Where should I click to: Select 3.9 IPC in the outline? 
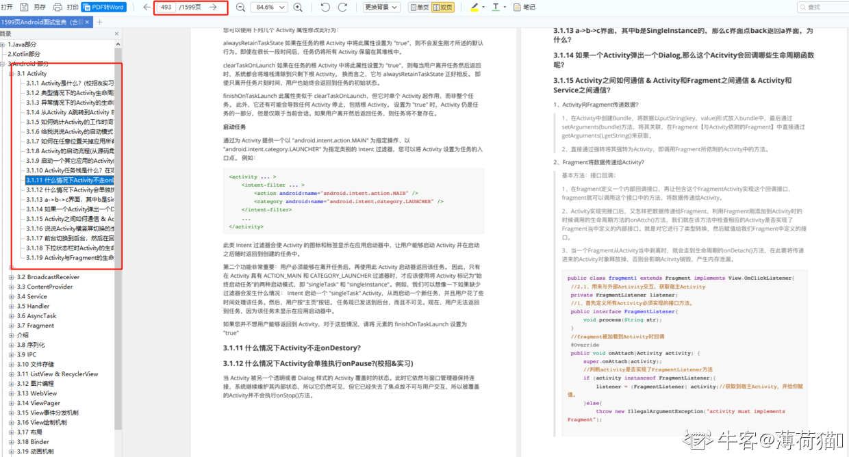click(x=27, y=355)
